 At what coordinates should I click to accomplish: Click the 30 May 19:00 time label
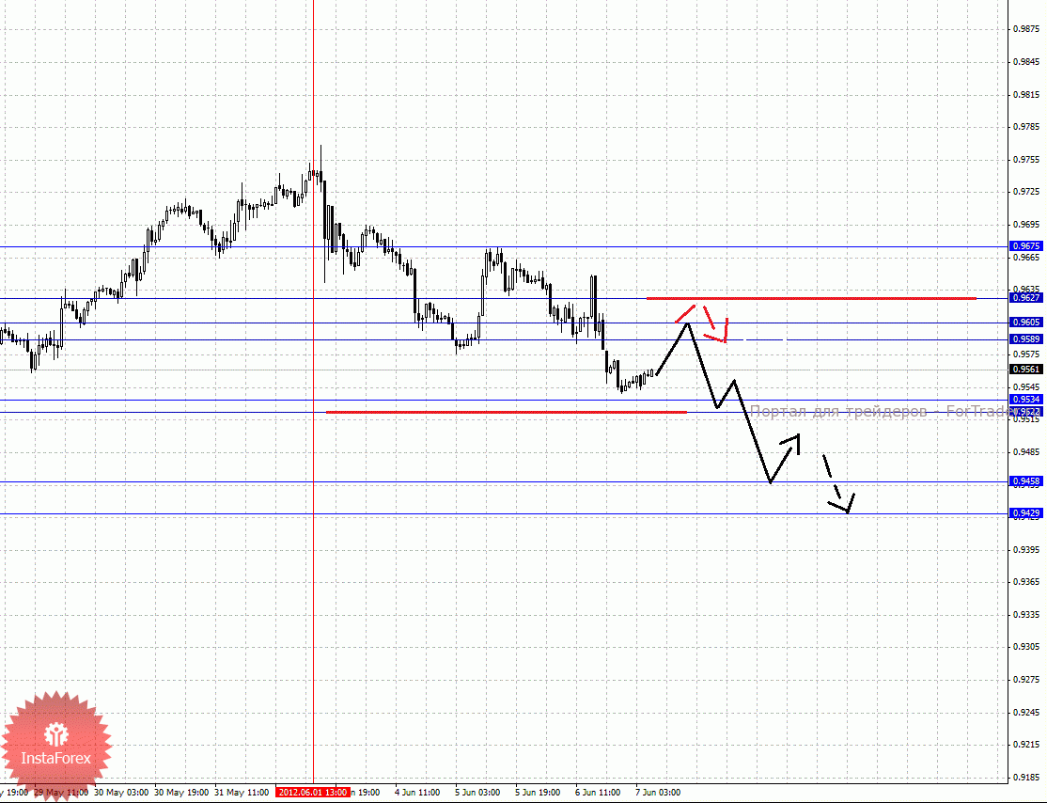pos(181,793)
